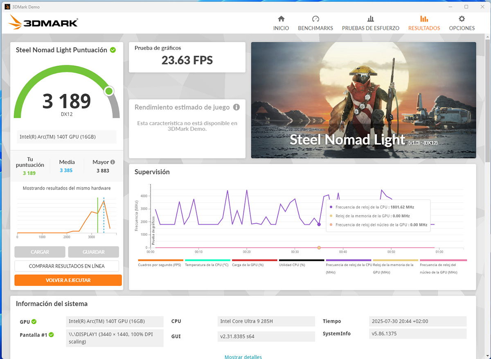Open PRUEBAS DE ESFUERZO tab

(x=371, y=23)
